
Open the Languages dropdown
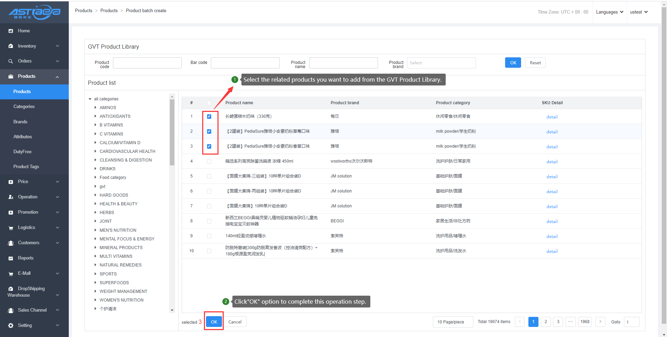(x=609, y=12)
